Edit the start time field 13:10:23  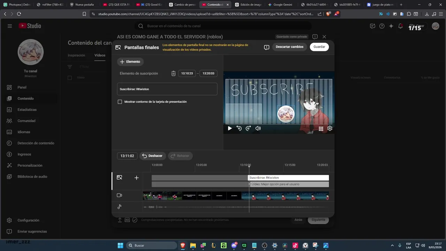pyautogui.click(x=187, y=74)
